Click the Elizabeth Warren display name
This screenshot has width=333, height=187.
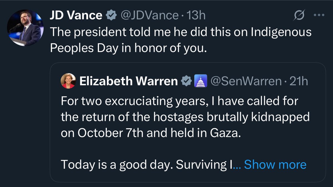click(129, 81)
